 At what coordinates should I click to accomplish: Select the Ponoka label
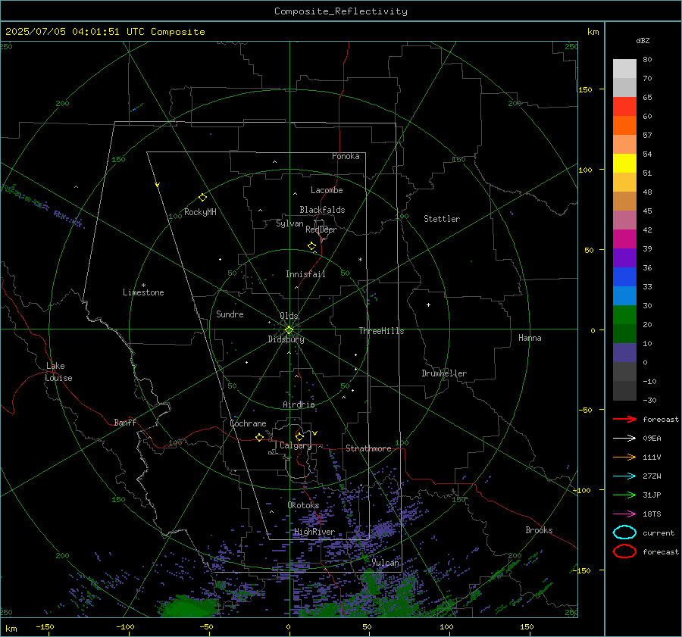click(346, 156)
